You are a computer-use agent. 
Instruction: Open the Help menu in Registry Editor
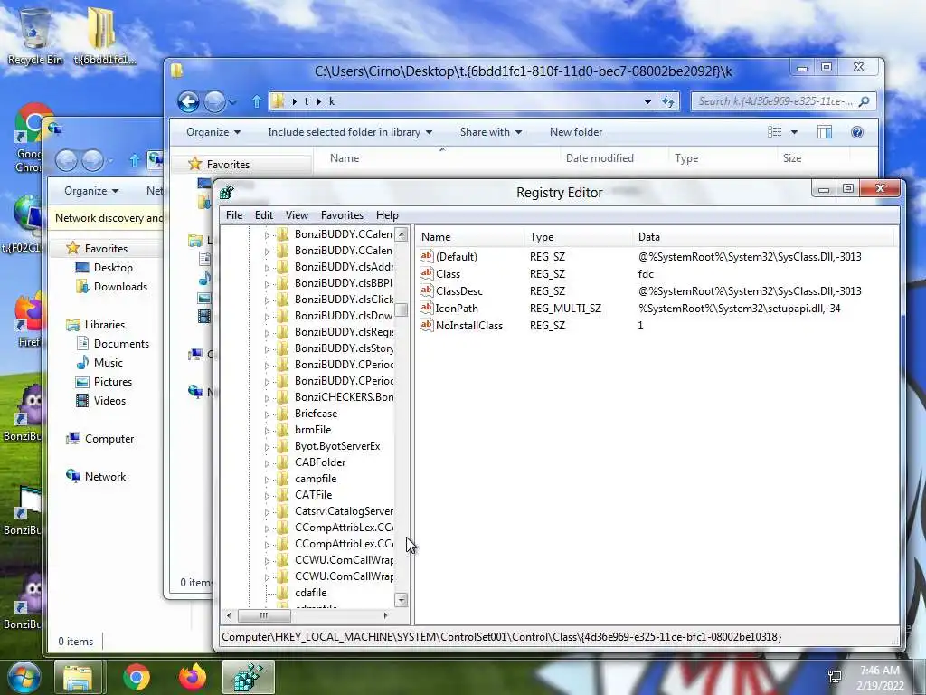click(387, 215)
